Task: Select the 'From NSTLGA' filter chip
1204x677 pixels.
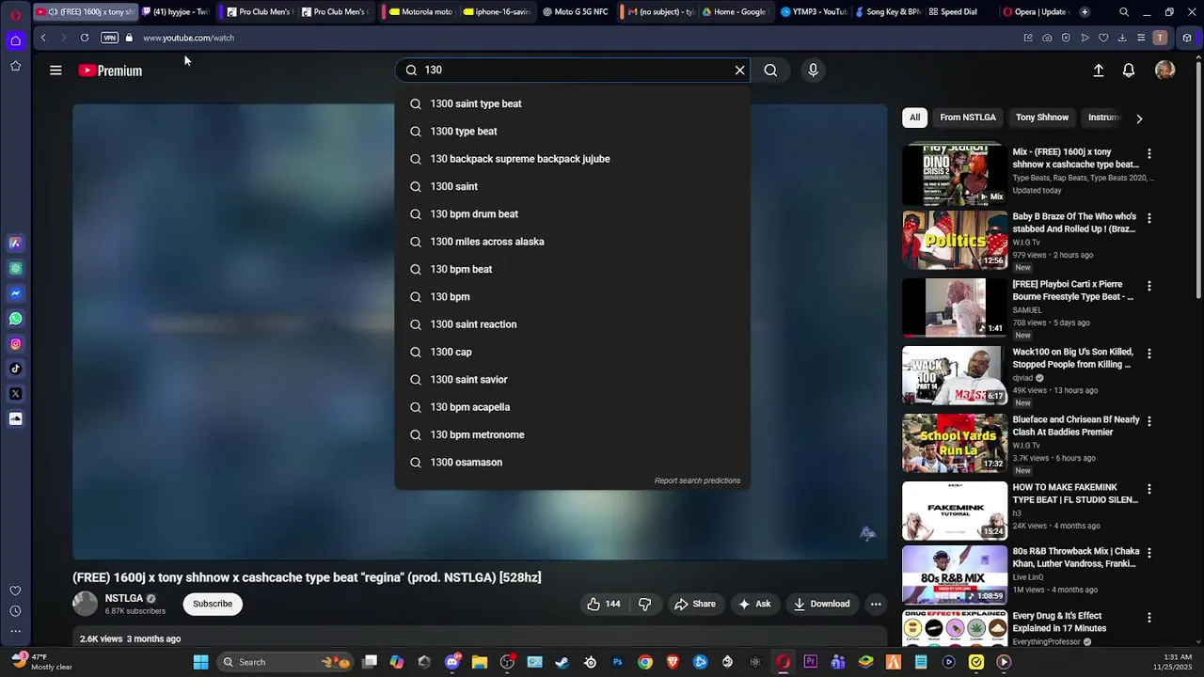Action: 967,118
